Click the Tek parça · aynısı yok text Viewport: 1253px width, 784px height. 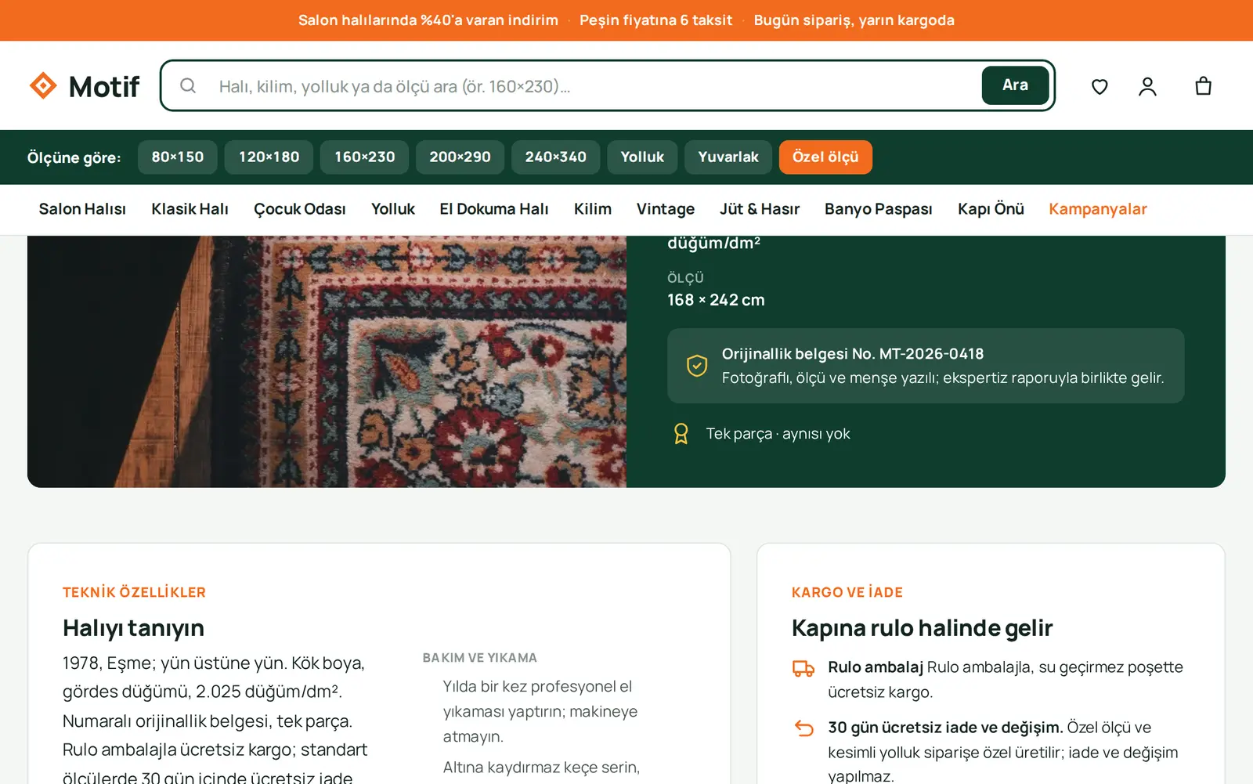778,434
